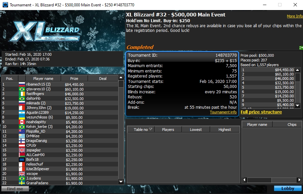This screenshot has width=303, height=194.
Task: Sort standings by the Prize column header
Action: coord(74,79)
